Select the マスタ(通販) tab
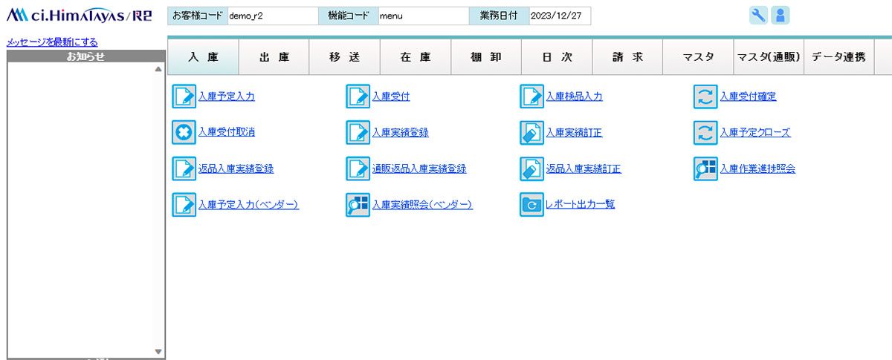 (x=768, y=57)
